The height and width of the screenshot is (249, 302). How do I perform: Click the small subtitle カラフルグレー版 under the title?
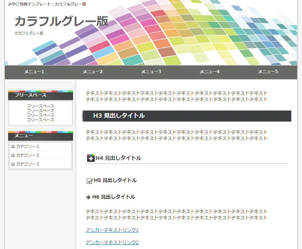coord(29,33)
